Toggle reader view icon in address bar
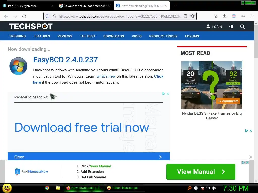 [x=185, y=16]
